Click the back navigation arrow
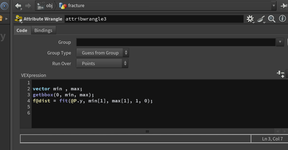Image resolution: width=288 pixels, height=150 pixels. pyautogui.click(x=18, y=6)
